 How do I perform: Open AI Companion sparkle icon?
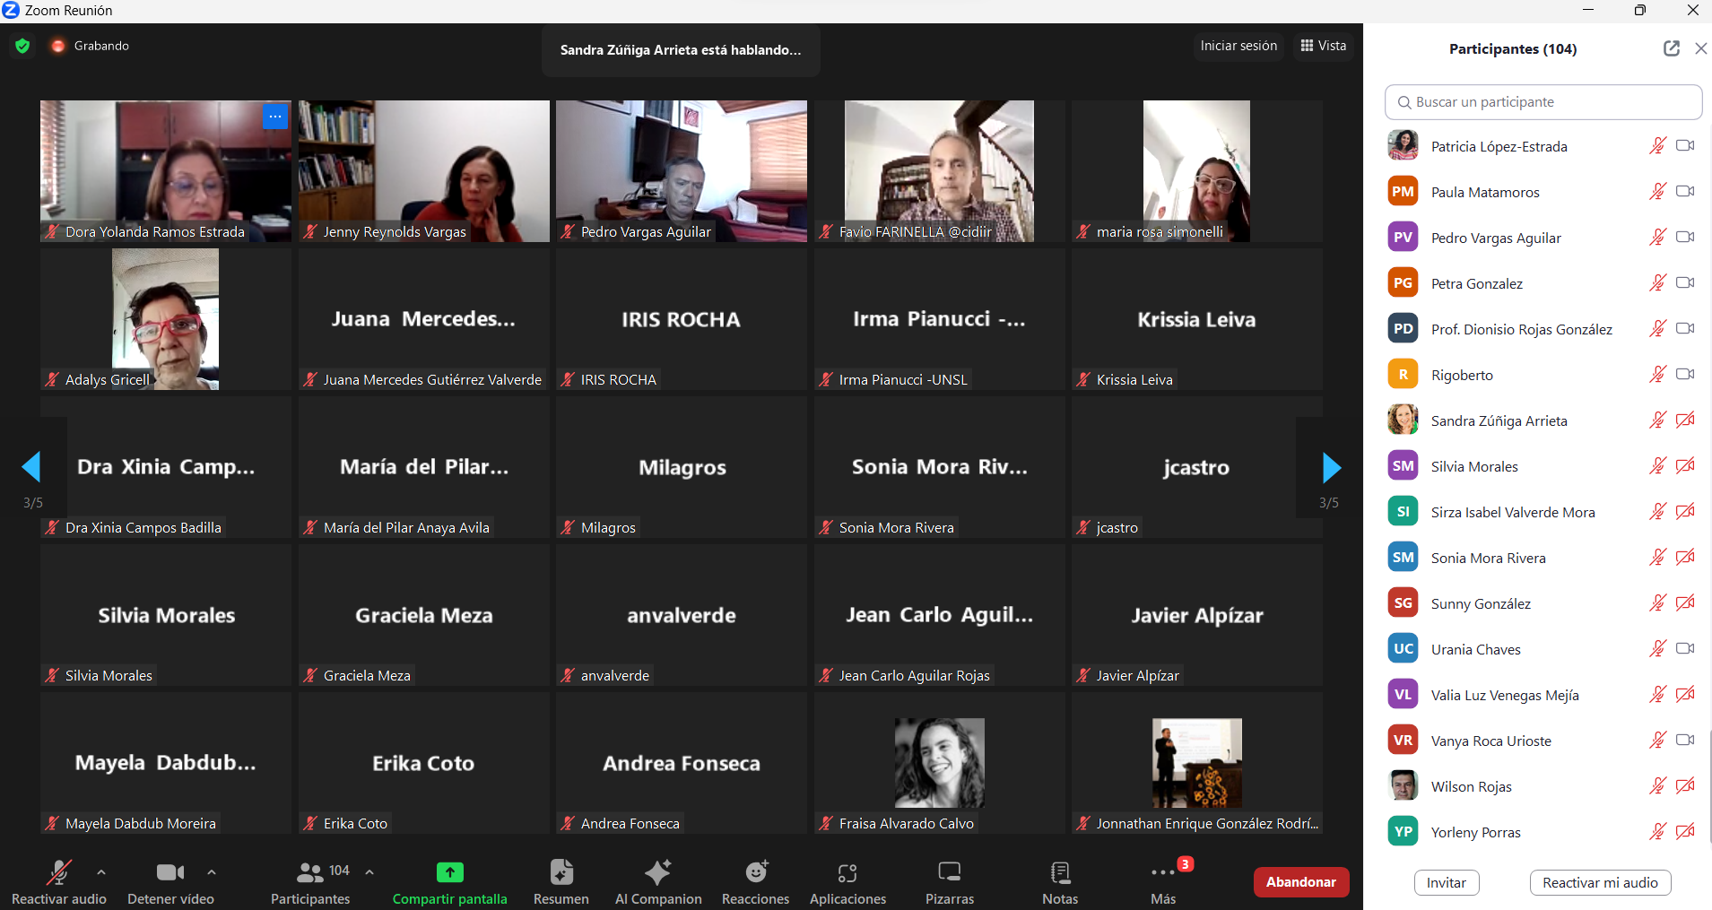658,872
